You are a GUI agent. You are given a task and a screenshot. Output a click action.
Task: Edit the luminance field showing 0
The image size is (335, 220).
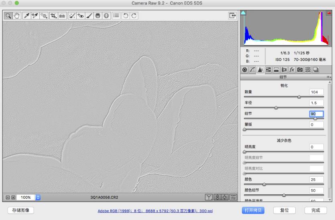pyautogui.click(x=317, y=147)
